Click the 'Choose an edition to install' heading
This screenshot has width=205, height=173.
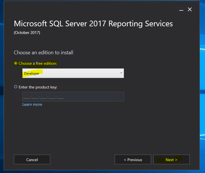tap(43, 53)
